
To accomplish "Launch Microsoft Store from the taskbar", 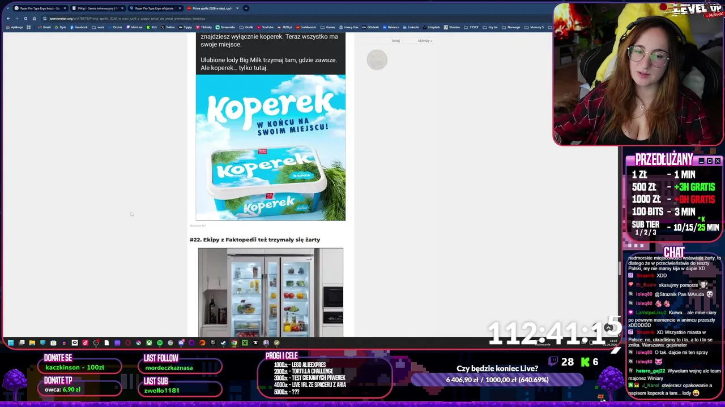I will pos(53,343).
